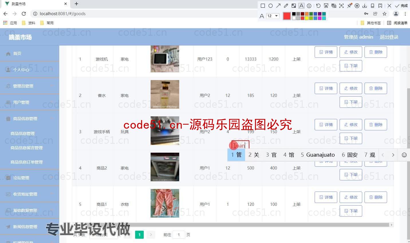
Task: Open the 香水 product thumbnail
Action: point(165,94)
